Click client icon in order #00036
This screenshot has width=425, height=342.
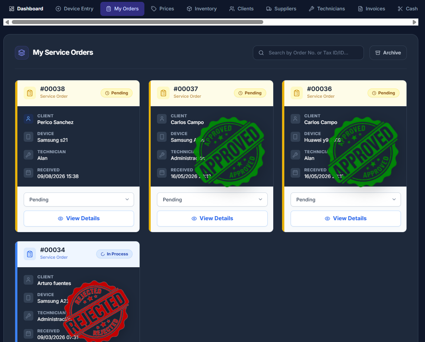coord(295,119)
